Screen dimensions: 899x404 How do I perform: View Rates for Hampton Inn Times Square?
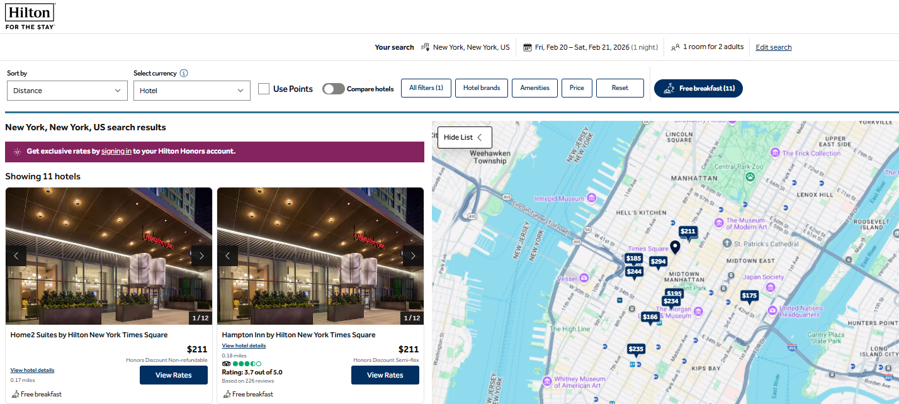385,375
